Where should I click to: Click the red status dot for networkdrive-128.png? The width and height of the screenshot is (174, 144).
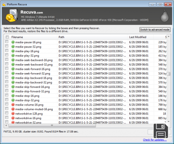(13, 113)
